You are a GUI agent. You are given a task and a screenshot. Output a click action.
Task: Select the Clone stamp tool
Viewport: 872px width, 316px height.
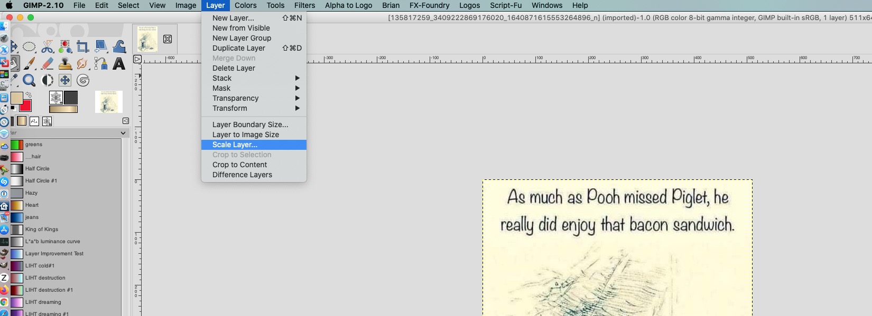point(65,64)
